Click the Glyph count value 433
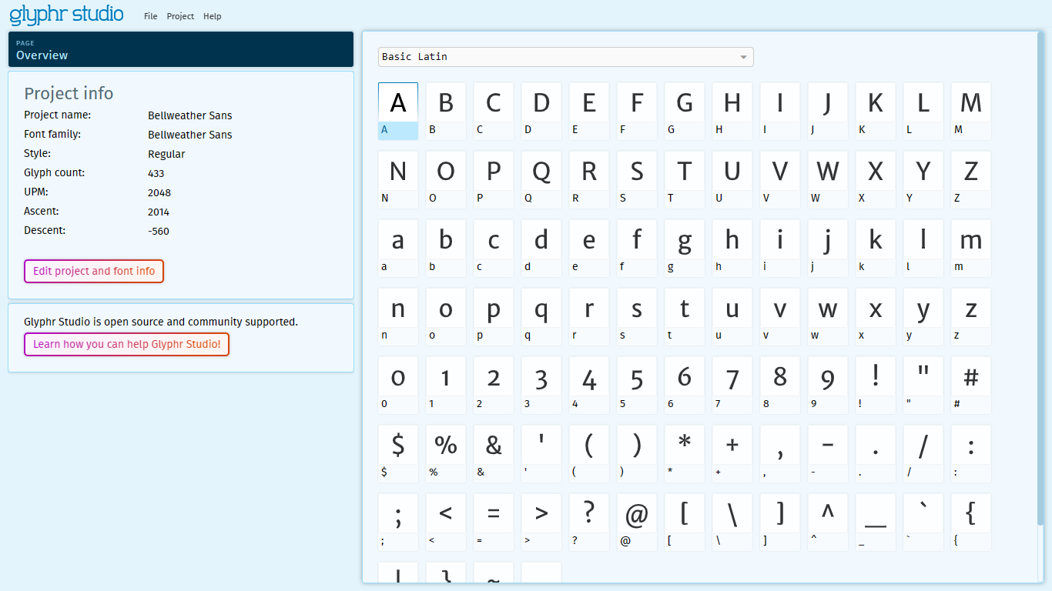The image size is (1052, 591). coord(156,173)
